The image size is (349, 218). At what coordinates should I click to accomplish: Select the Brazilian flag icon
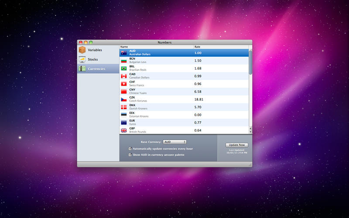(x=124, y=68)
